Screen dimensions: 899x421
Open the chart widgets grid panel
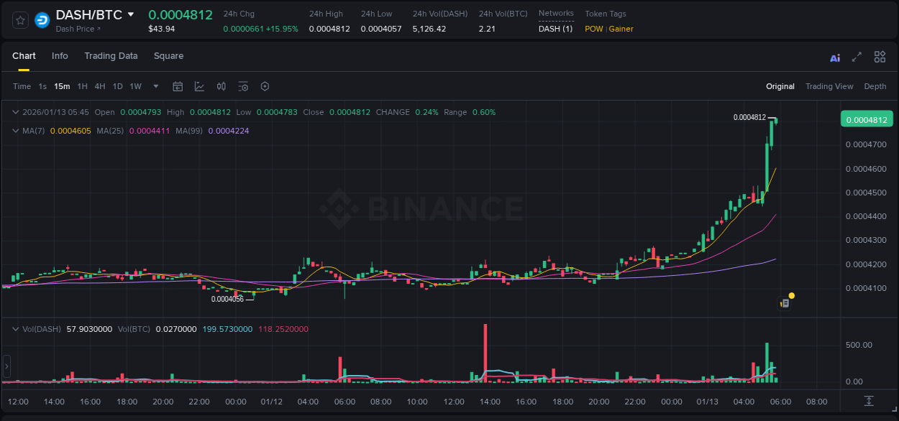880,56
